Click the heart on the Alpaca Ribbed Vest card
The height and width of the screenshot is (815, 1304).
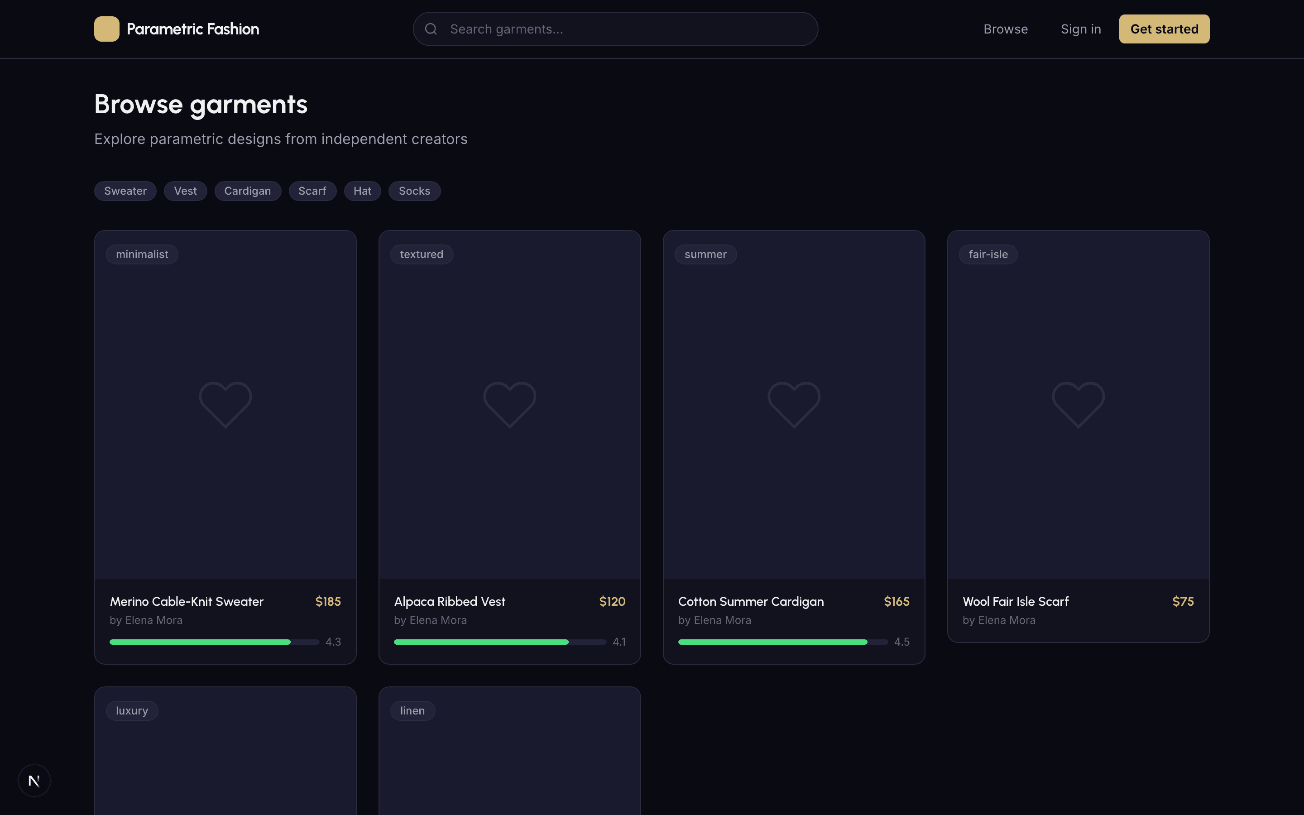(508, 404)
